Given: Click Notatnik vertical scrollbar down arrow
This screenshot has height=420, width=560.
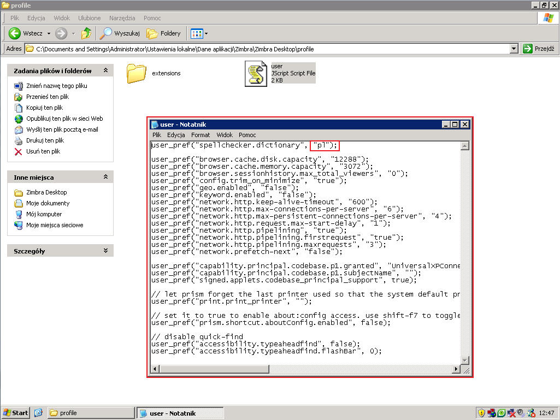Looking at the screenshot, I should click(464, 360).
